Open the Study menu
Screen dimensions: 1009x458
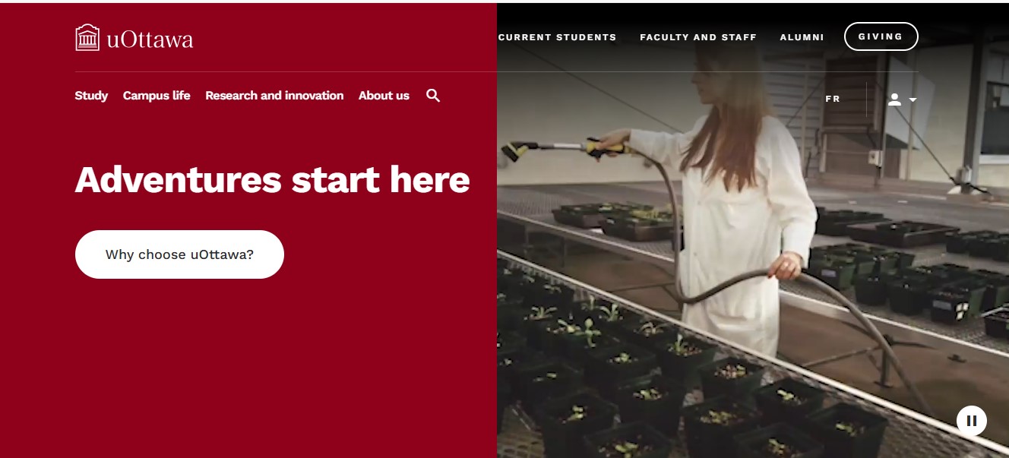91,96
